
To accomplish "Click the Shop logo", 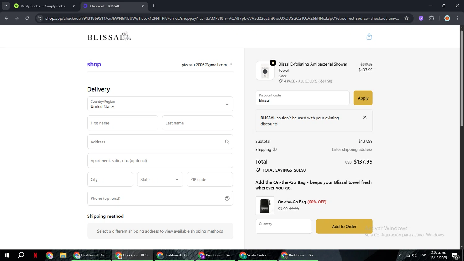I will (94, 64).
